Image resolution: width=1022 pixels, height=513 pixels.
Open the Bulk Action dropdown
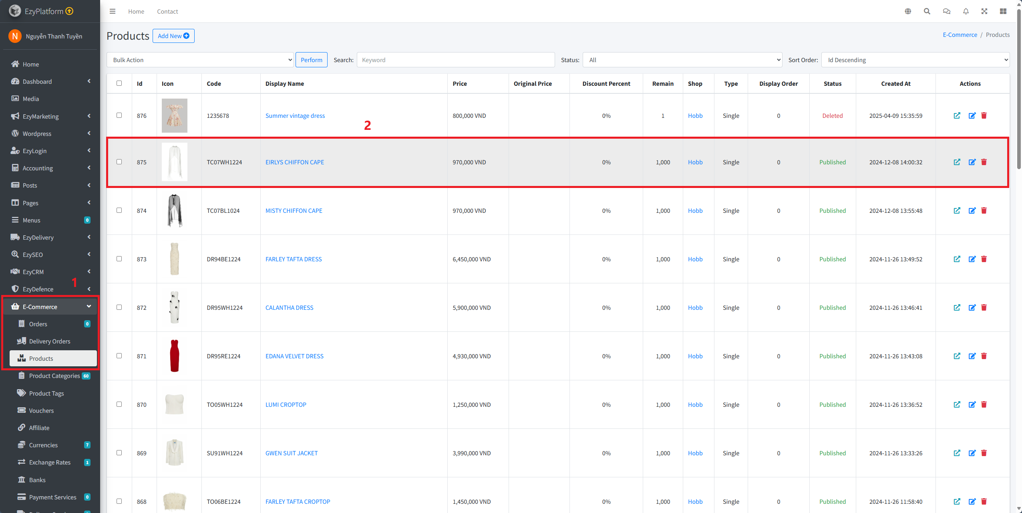point(200,60)
